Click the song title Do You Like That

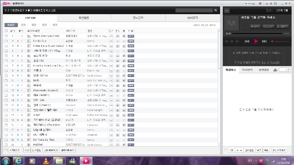(x=44, y=140)
